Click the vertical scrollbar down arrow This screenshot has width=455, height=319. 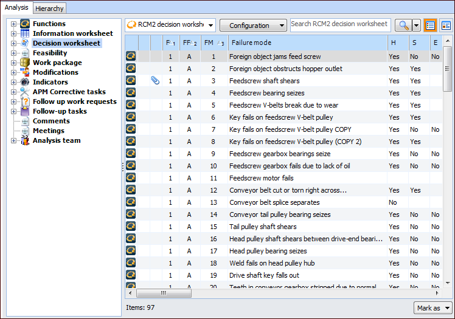[448, 283]
